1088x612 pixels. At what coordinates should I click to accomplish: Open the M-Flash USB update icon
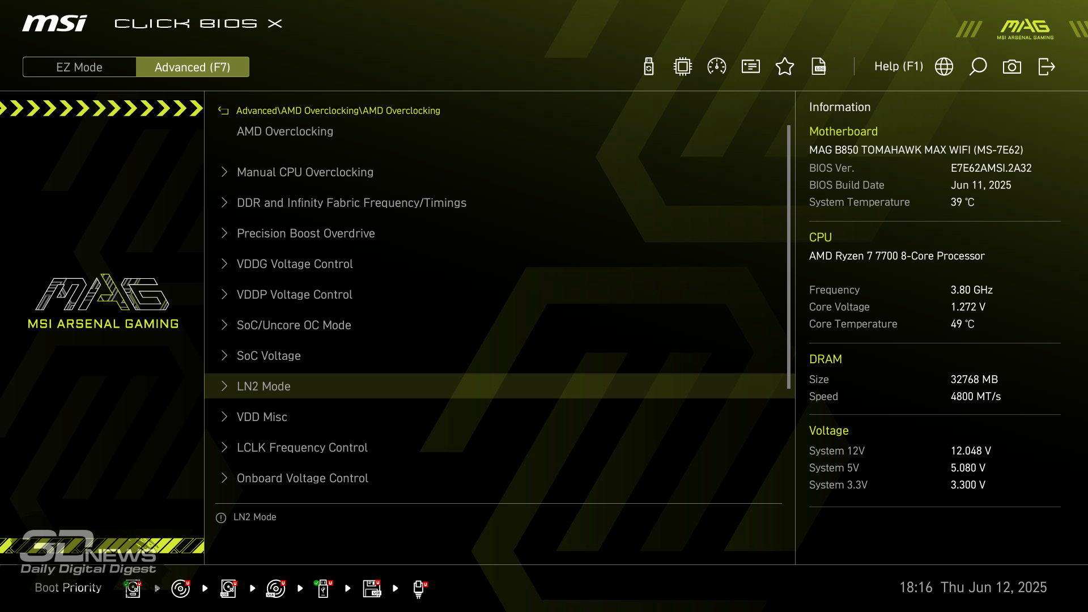649,67
